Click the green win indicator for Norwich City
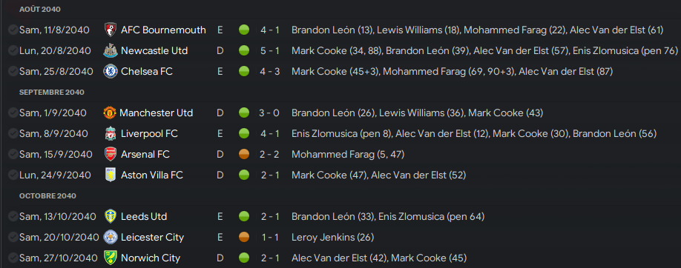The width and height of the screenshot is (681, 268). coord(244,258)
